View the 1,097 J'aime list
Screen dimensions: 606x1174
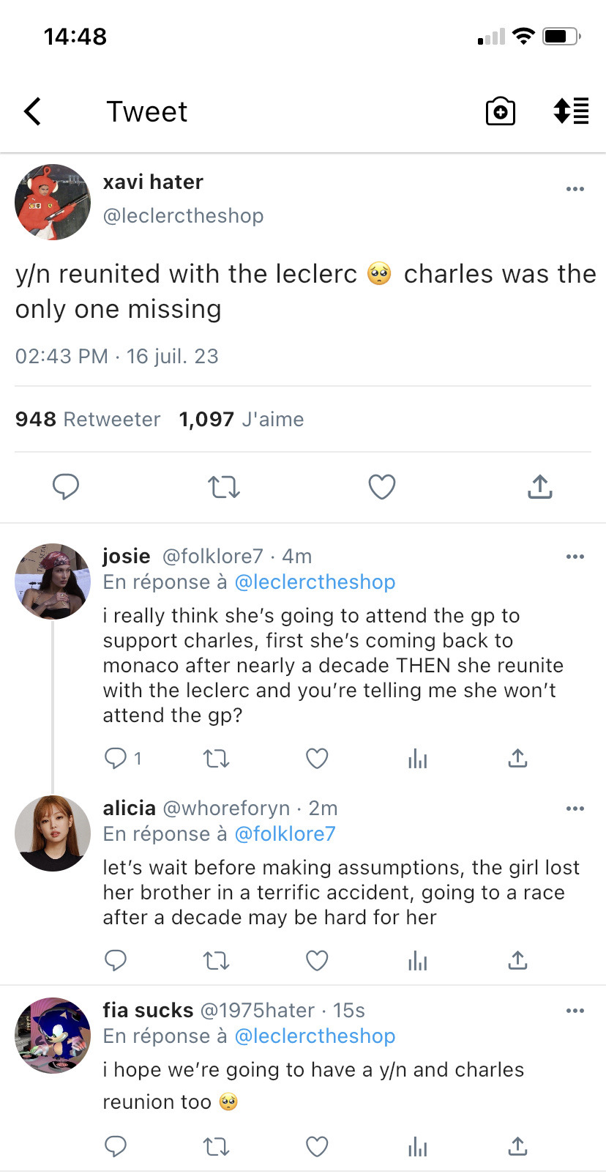(242, 419)
